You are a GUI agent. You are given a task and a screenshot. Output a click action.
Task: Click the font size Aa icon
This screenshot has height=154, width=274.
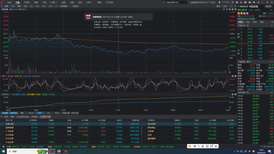click(241, 2)
